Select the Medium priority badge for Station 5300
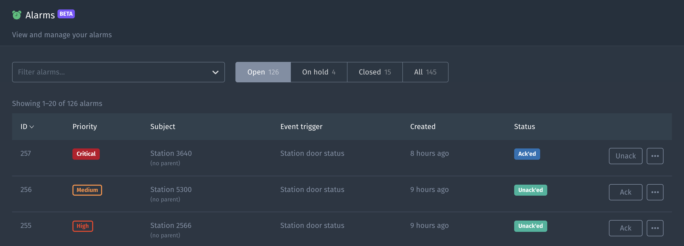This screenshot has height=246, width=684. (x=87, y=190)
